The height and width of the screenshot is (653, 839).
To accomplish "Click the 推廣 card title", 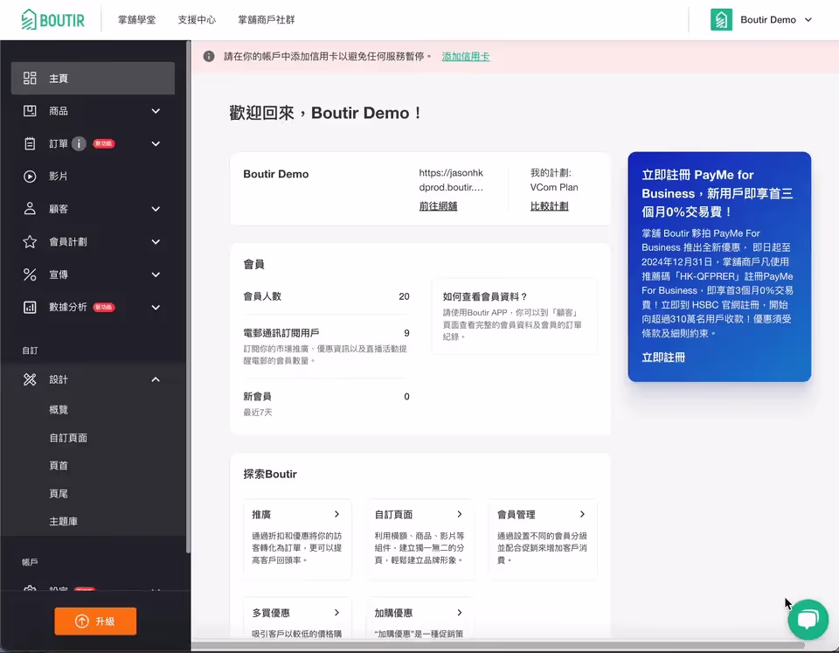I will [261, 514].
